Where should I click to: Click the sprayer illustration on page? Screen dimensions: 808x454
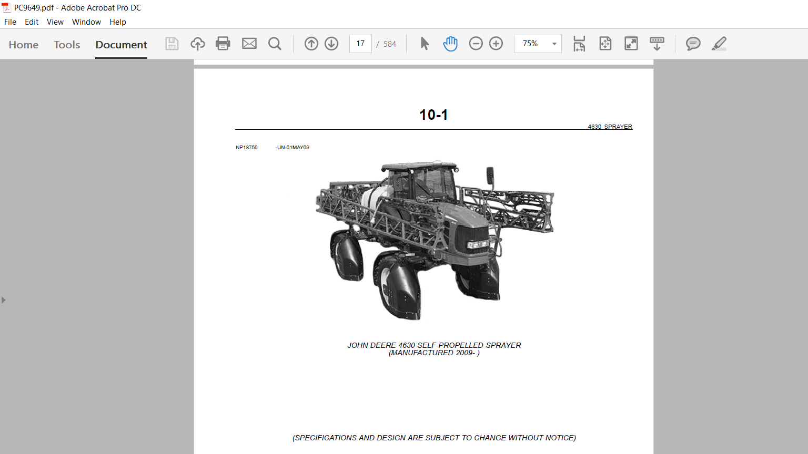click(x=435, y=240)
